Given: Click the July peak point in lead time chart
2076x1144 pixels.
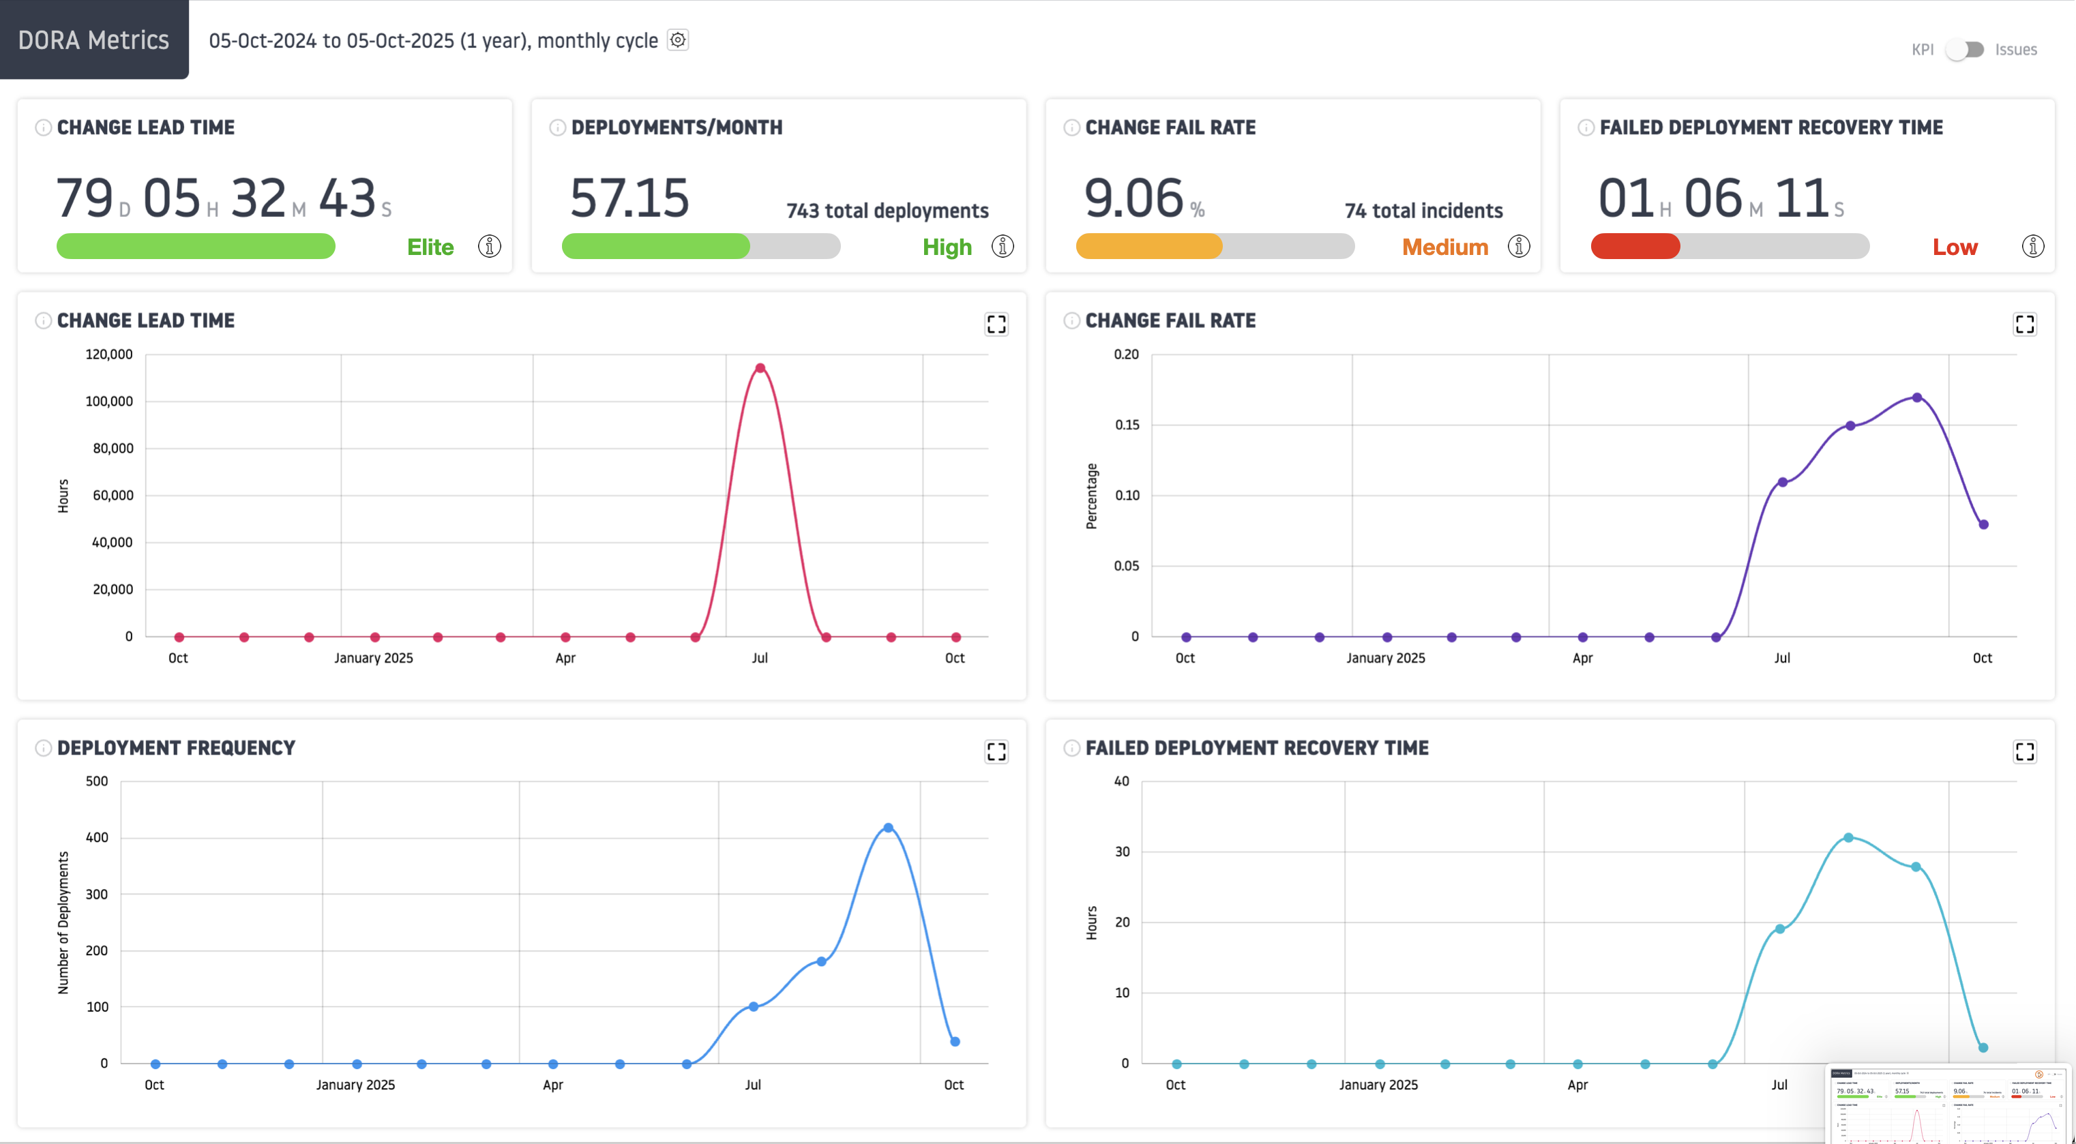Looking at the screenshot, I should coord(760,368).
